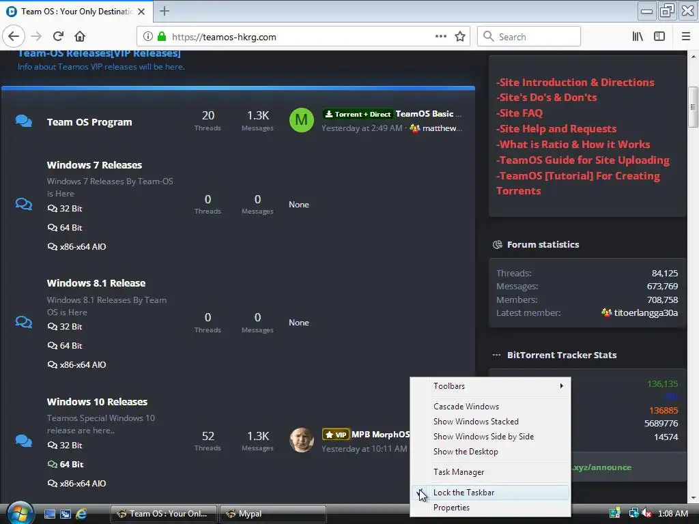Click the leftmost system tray icon

(x=615, y=513)
